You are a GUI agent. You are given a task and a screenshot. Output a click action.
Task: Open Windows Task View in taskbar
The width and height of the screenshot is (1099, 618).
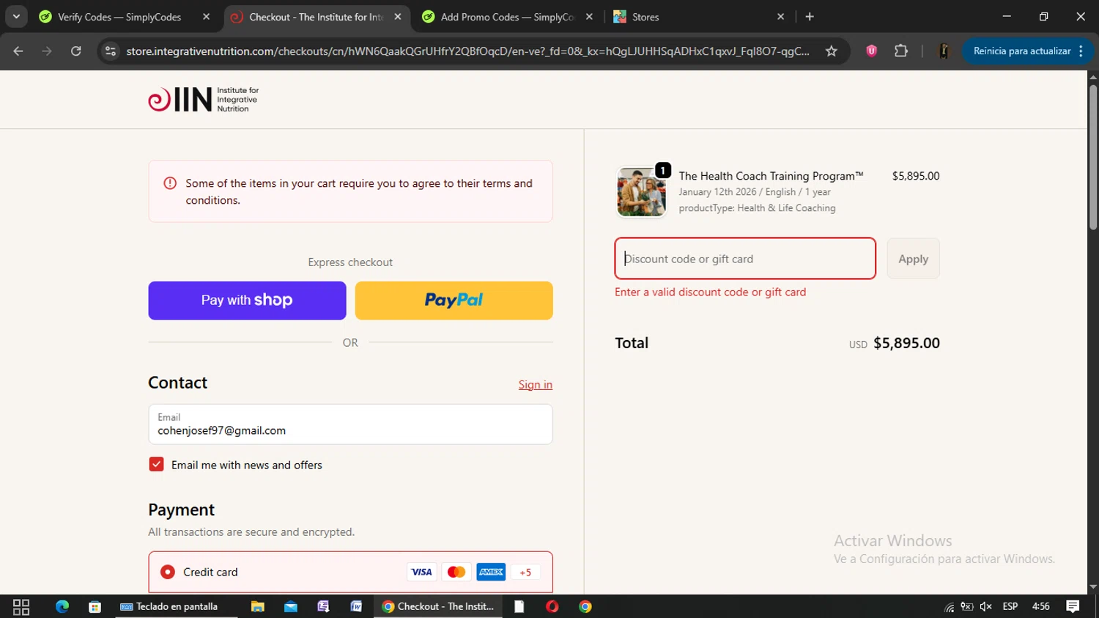point(21,606)
